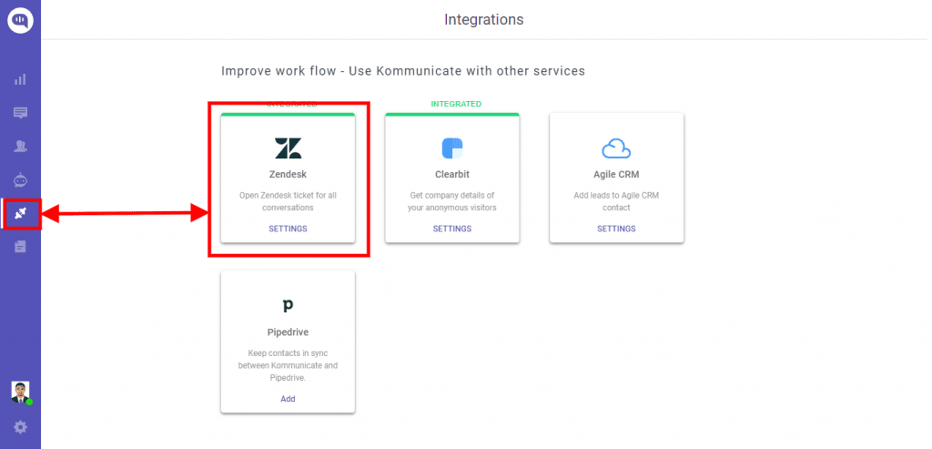Click the Pipedrive card title
Viewport: 932px width, 449px height.
coord(288,332)
